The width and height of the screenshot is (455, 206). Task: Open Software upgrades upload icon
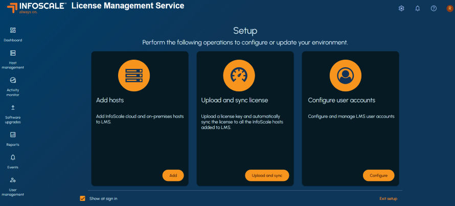[x=13, y=108]
